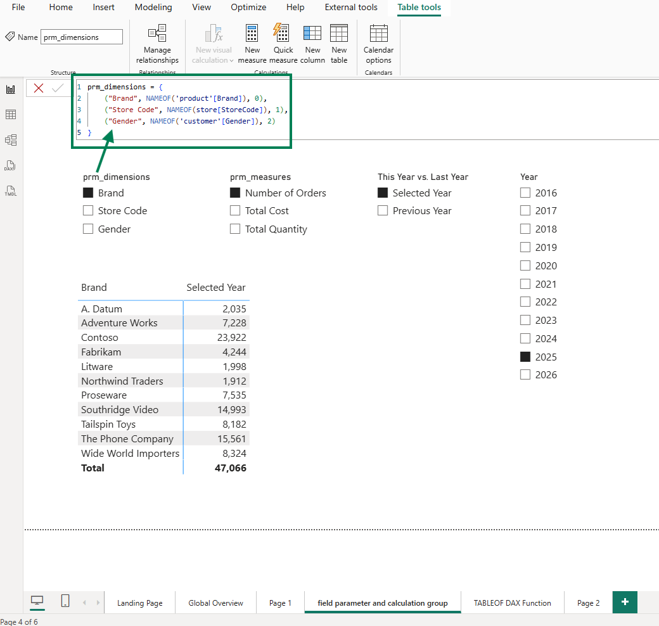Uncheck Number of Orders checkbox
This screenshot has width=659, height=626.
235,193
